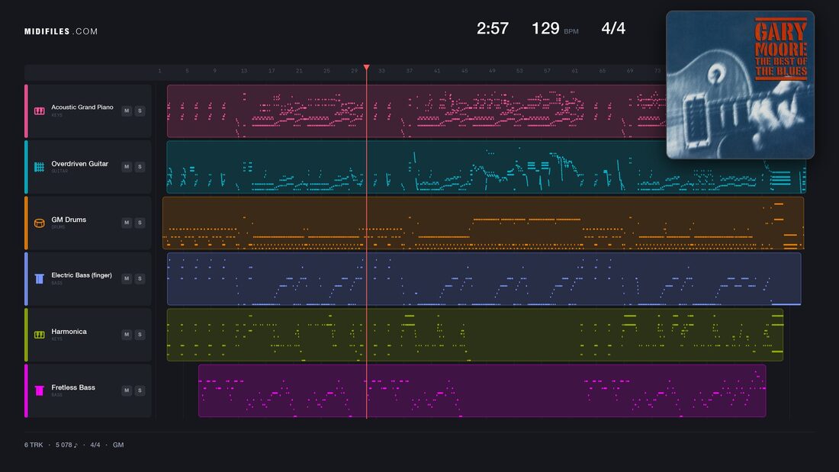Click the 5 078 note count in status bar
Viewport: 839px width, 472px height.
click(66, 445)
